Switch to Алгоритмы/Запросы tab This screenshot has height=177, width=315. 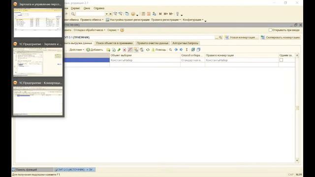click(x=185, y=43)
